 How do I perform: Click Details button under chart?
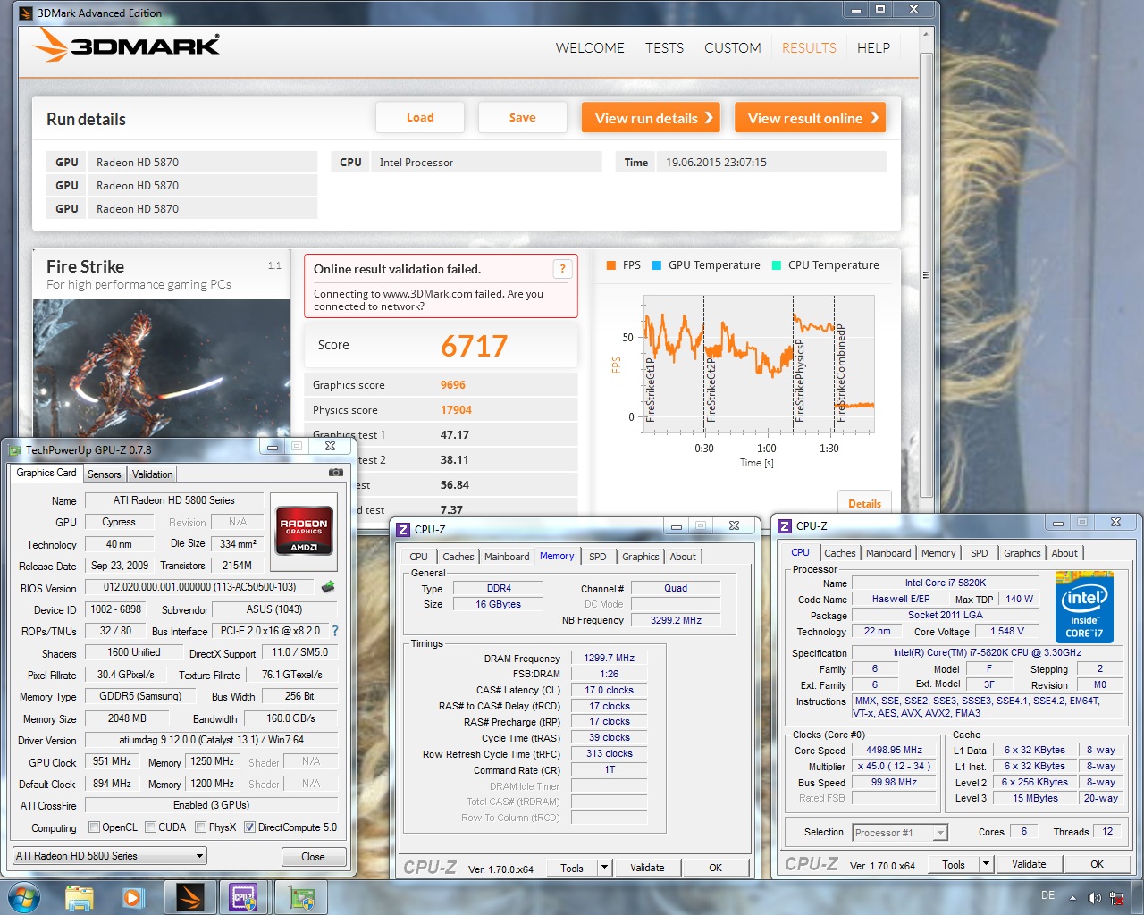[864, 503]
